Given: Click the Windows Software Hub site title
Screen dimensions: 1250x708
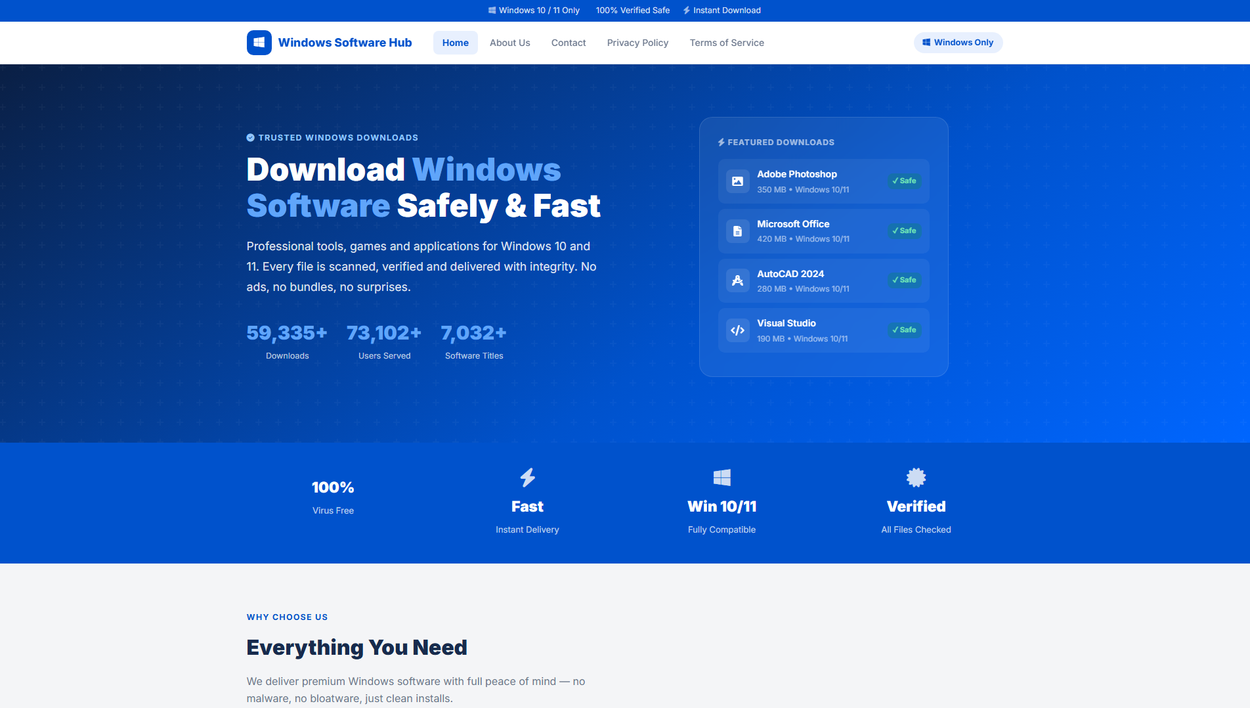Looking at the screenshot, I should pyautogui.click(x=345, y=43).
